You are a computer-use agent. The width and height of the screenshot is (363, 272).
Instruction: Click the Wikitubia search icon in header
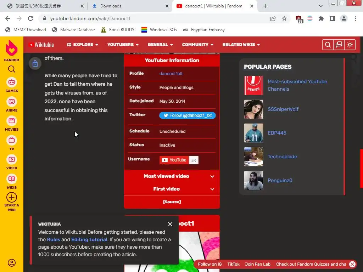(328, 45)
